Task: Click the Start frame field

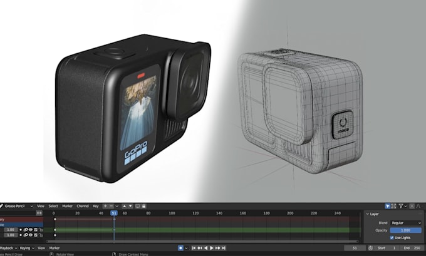Action: pos(387,248)
